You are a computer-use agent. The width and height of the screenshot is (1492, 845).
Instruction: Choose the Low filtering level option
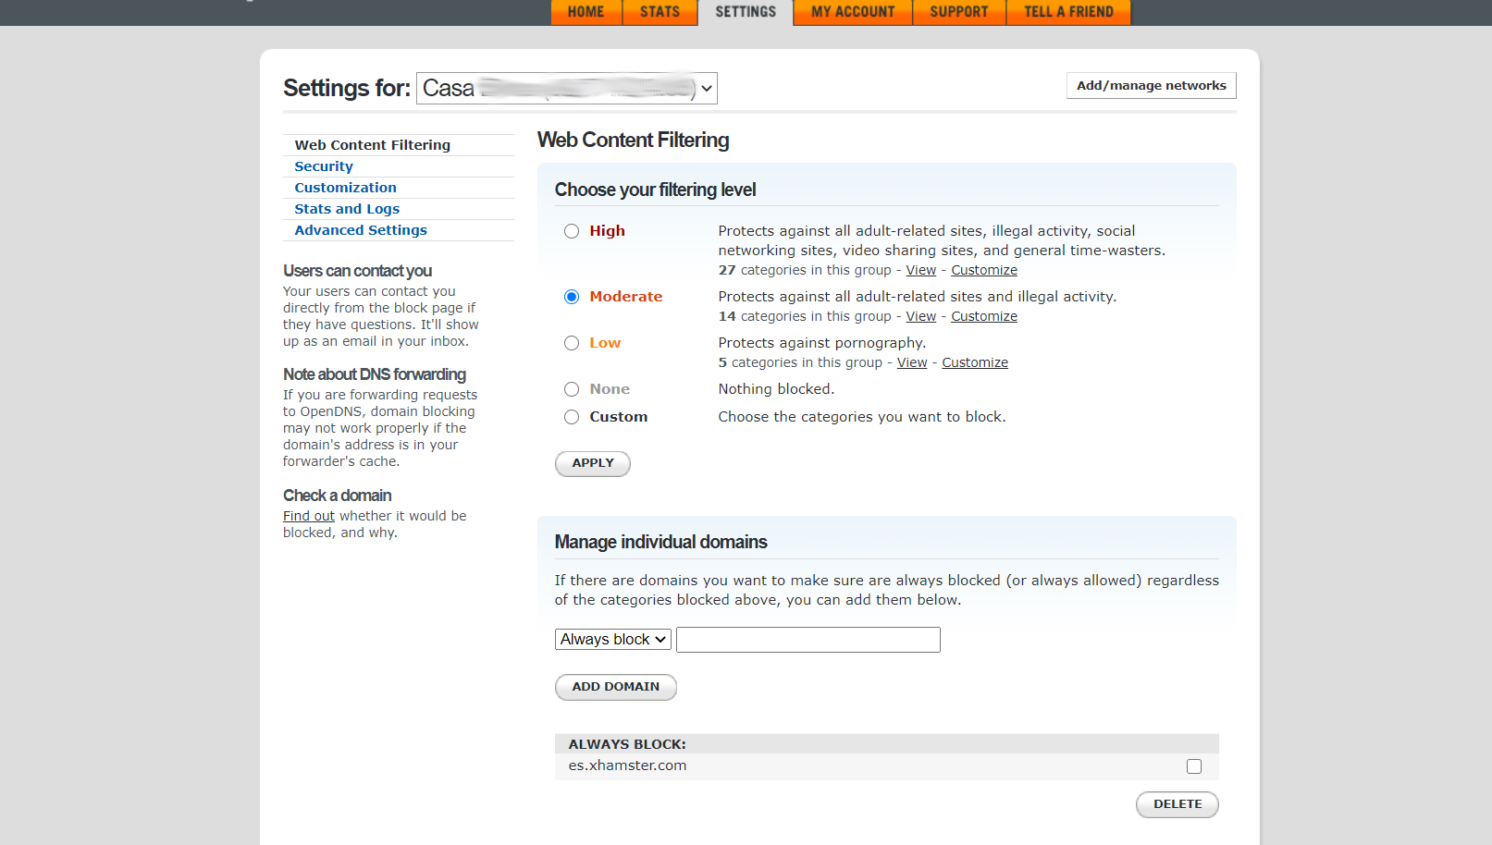click(572, 343)
